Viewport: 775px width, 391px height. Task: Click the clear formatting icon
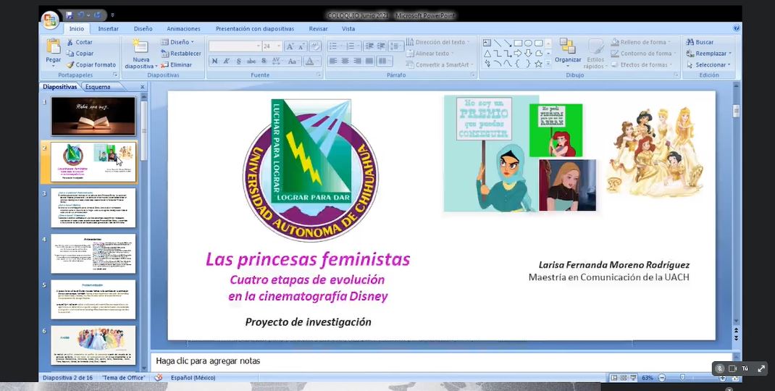pyautogui.click(x=314, y=46)
